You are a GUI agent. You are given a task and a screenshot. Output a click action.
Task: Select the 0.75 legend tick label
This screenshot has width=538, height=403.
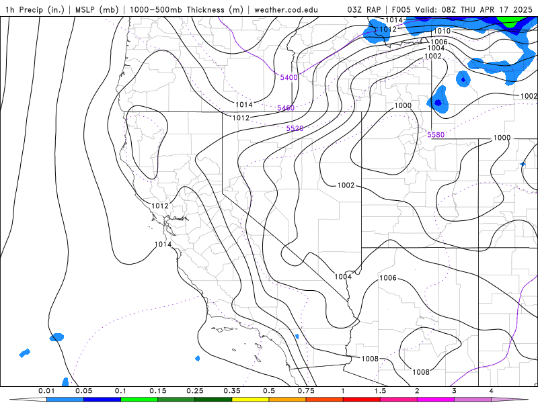tap(306, 391)
